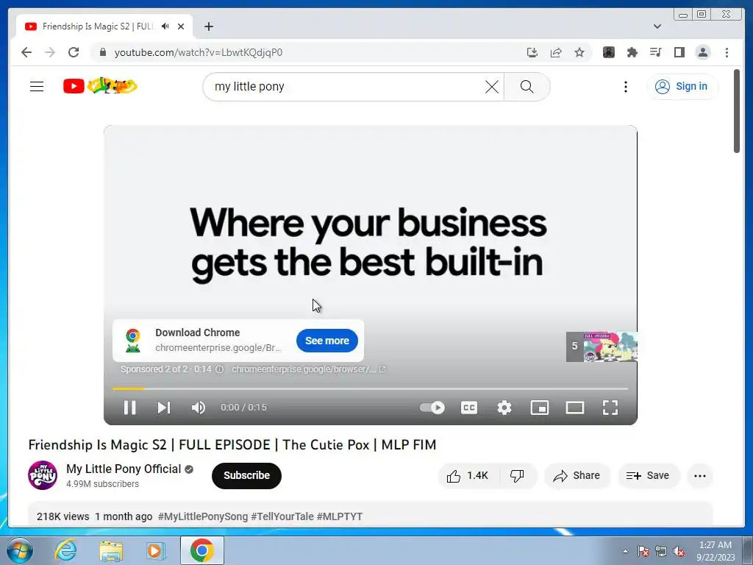Open the Download Chrome ad logo
The image size is (753, 565).
coord(133,341)
